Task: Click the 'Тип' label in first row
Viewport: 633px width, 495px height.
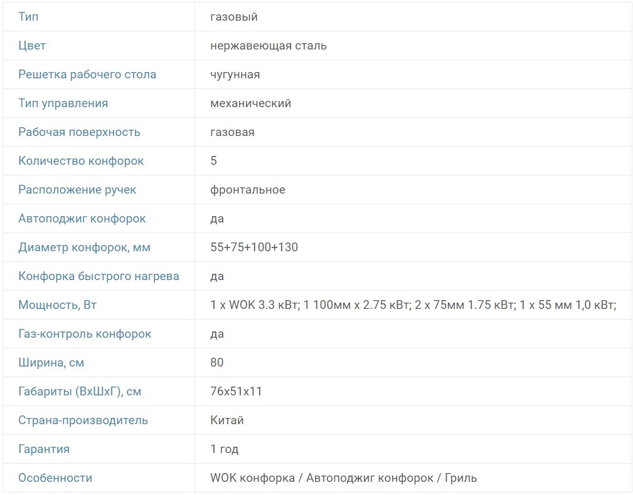Action: (x=28, y=17)
